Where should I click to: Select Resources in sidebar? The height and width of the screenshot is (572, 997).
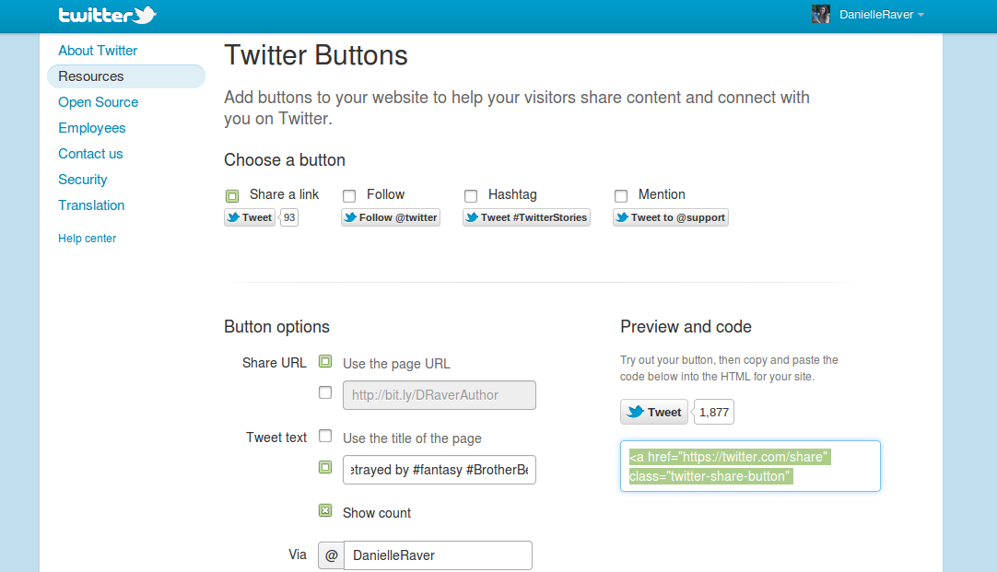pyautogui.click(x=126, y=76)
